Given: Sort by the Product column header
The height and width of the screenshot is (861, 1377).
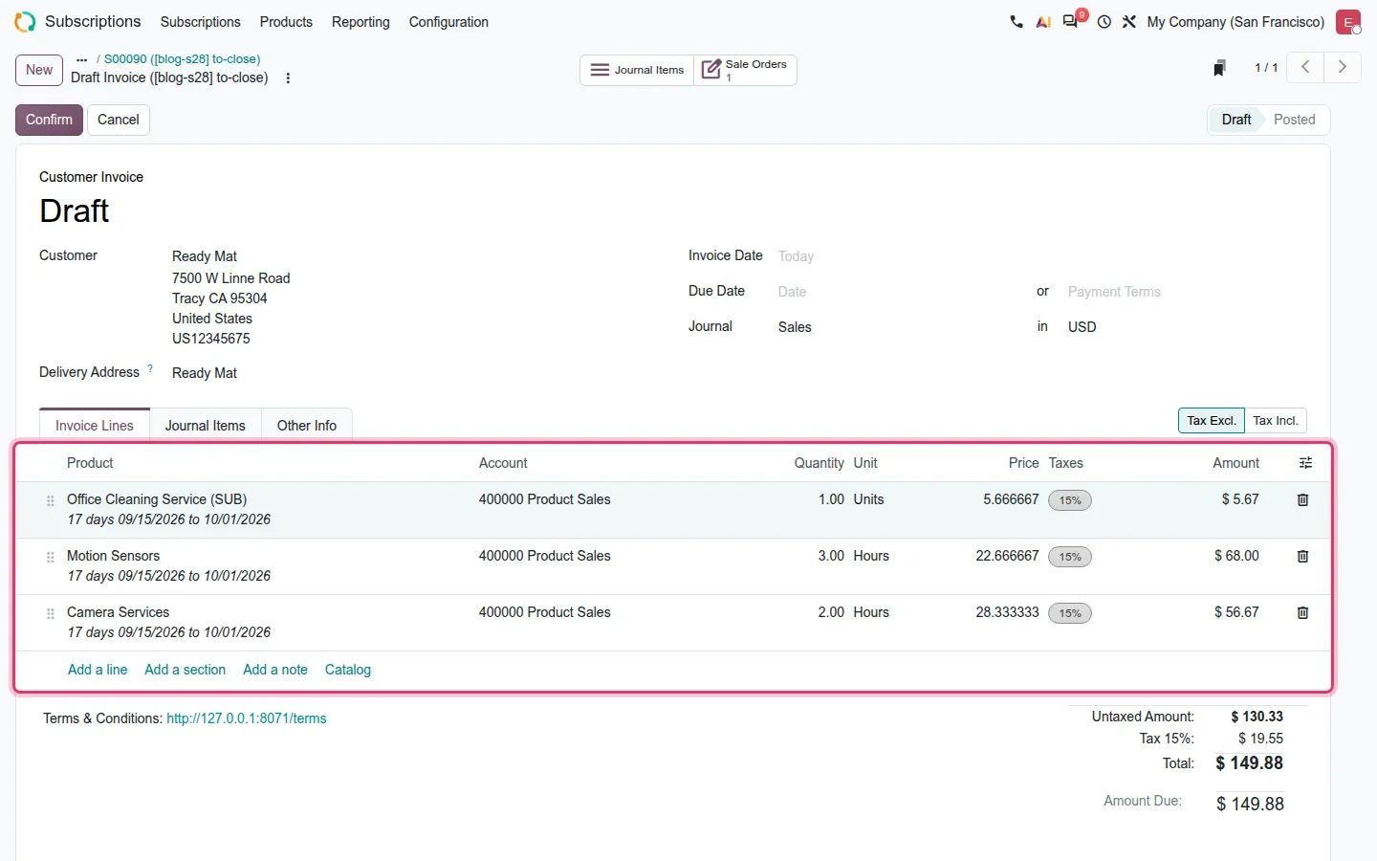Looking at the screenshot, I should click(x=90, y=463).
